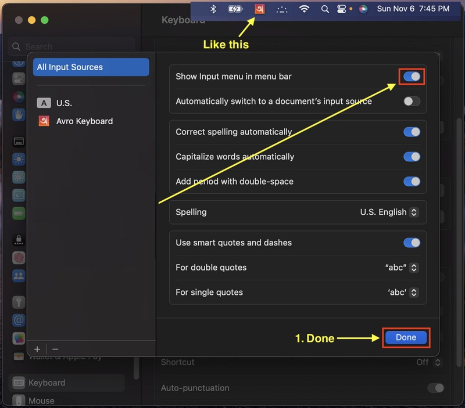Disable Correct spelling automatically
The width and height of the screenshot is (465, 408).
click(x=412, y=132)
